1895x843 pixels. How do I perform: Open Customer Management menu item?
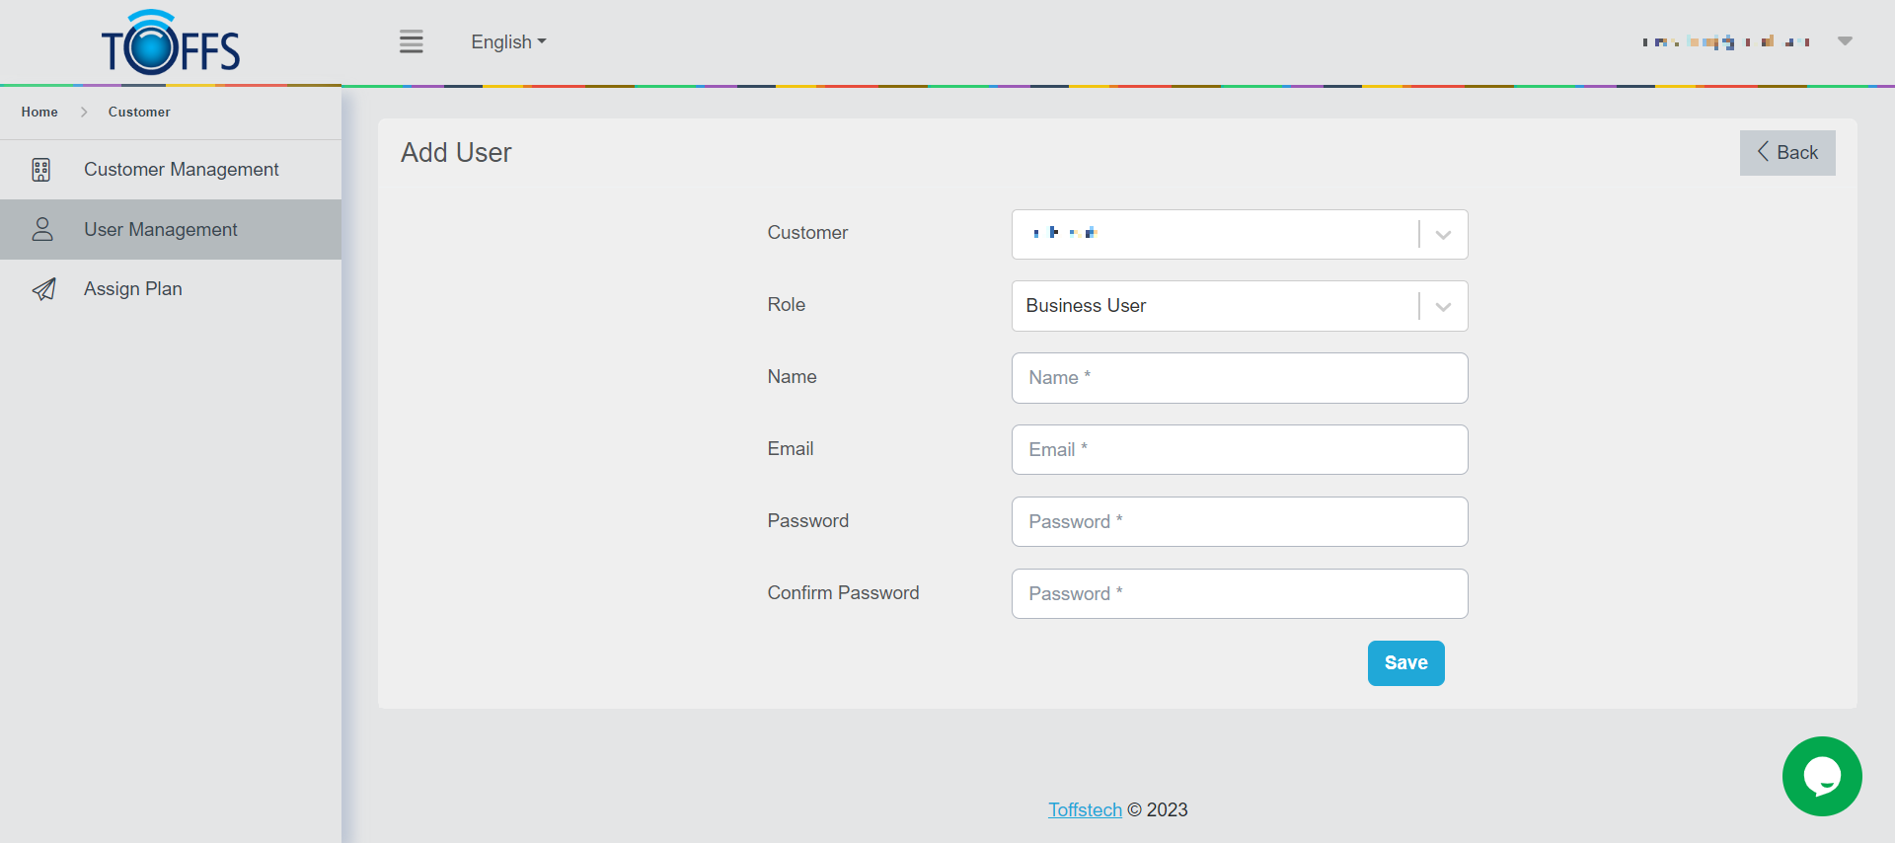(182, 170)
